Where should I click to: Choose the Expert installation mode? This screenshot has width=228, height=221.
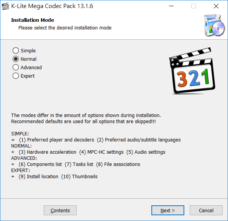click(x=23, y=76)
